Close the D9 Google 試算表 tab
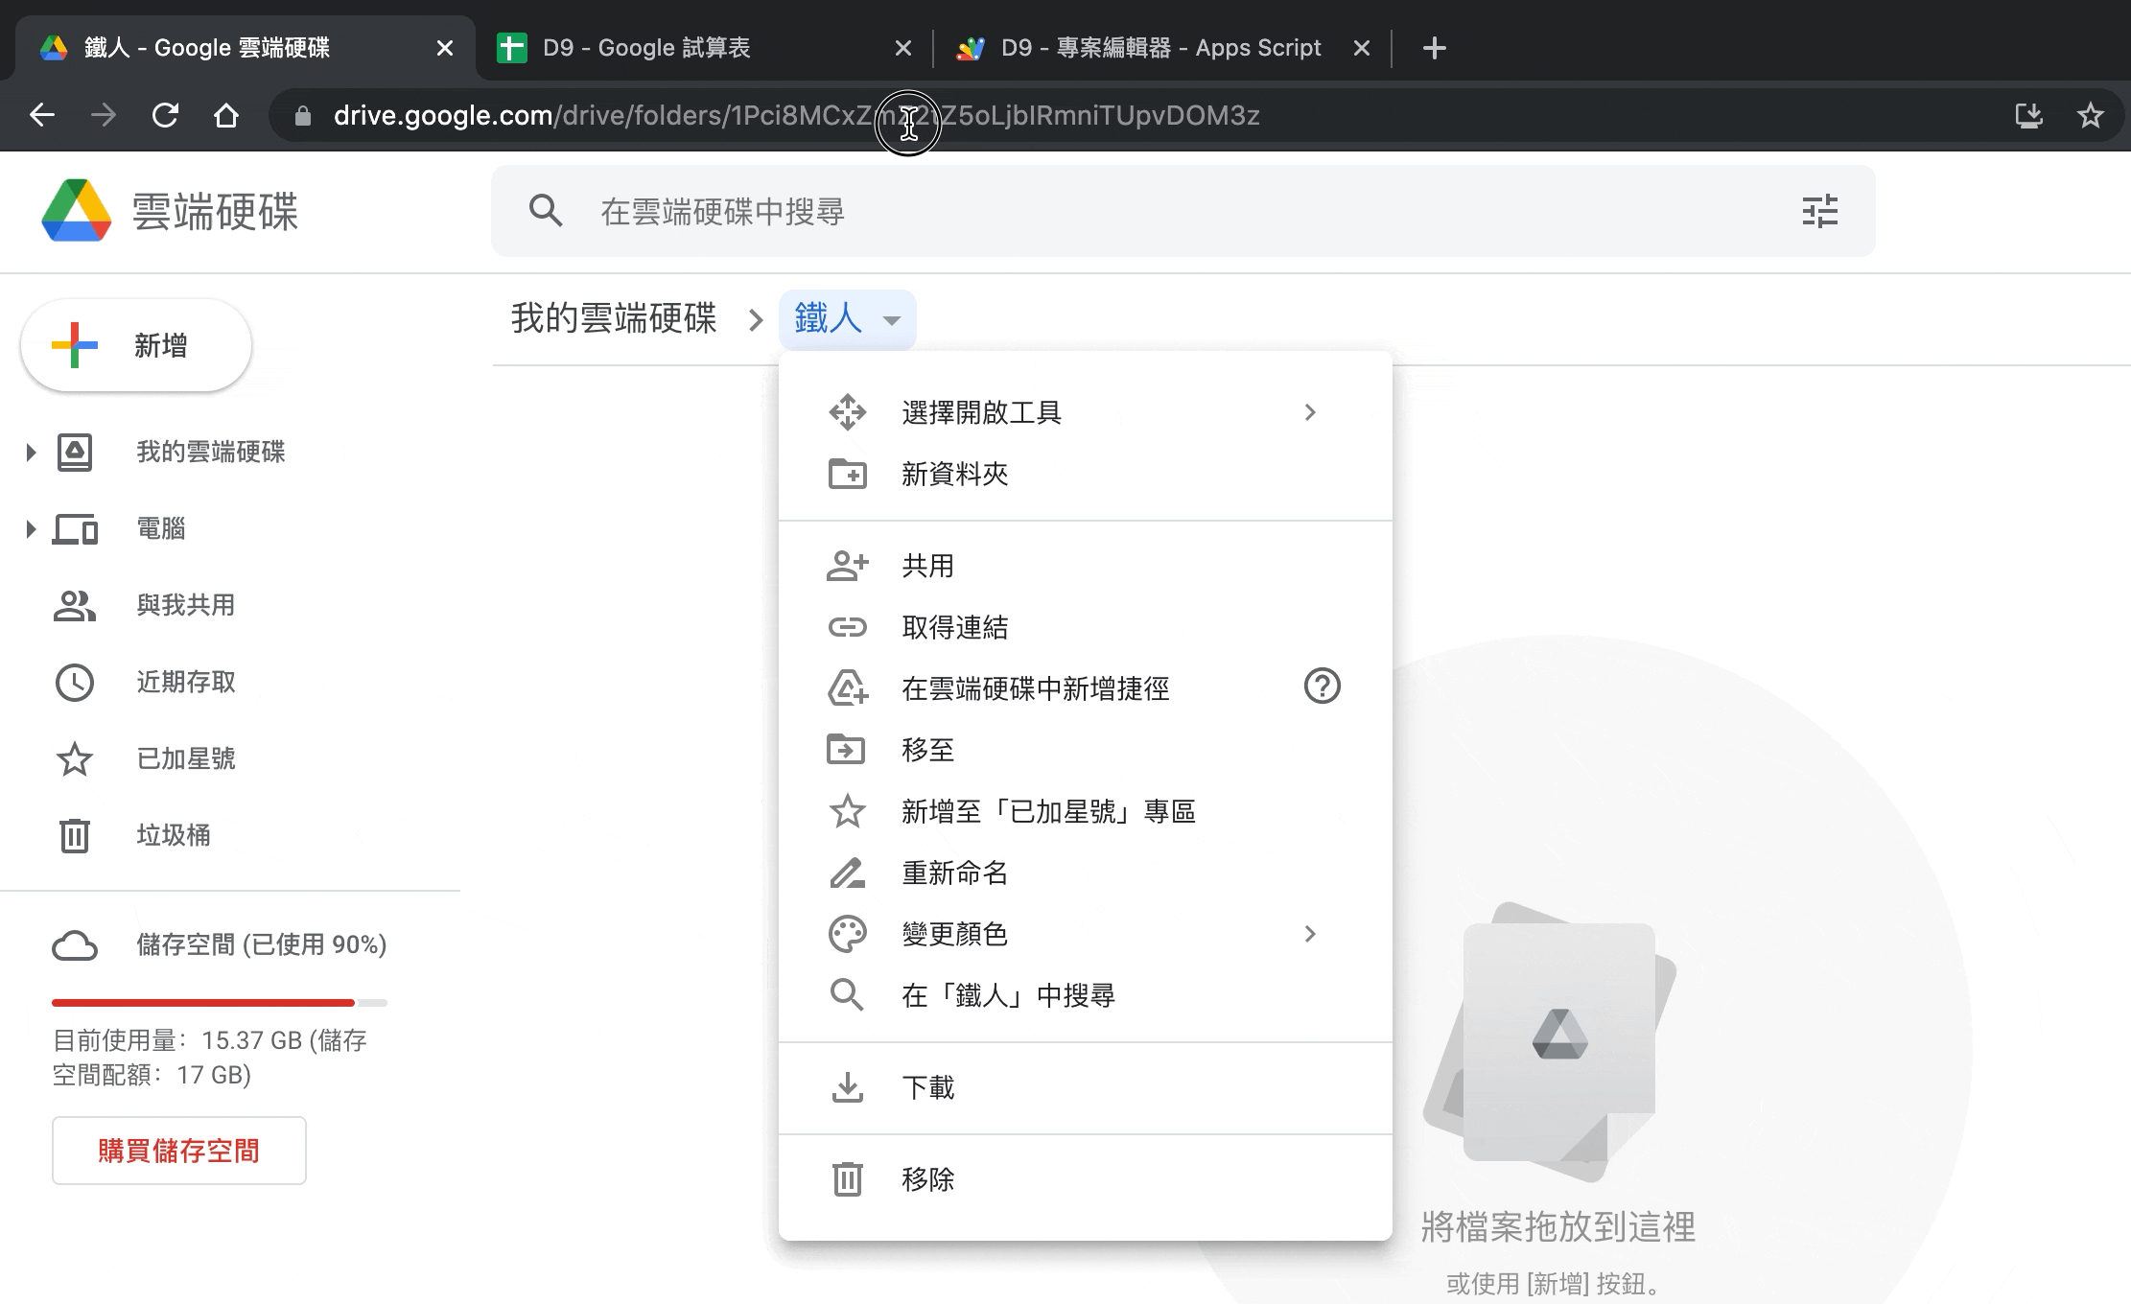Image resolution: width=2131 pixels, height=1304 pixels. (x=902, y=48)
